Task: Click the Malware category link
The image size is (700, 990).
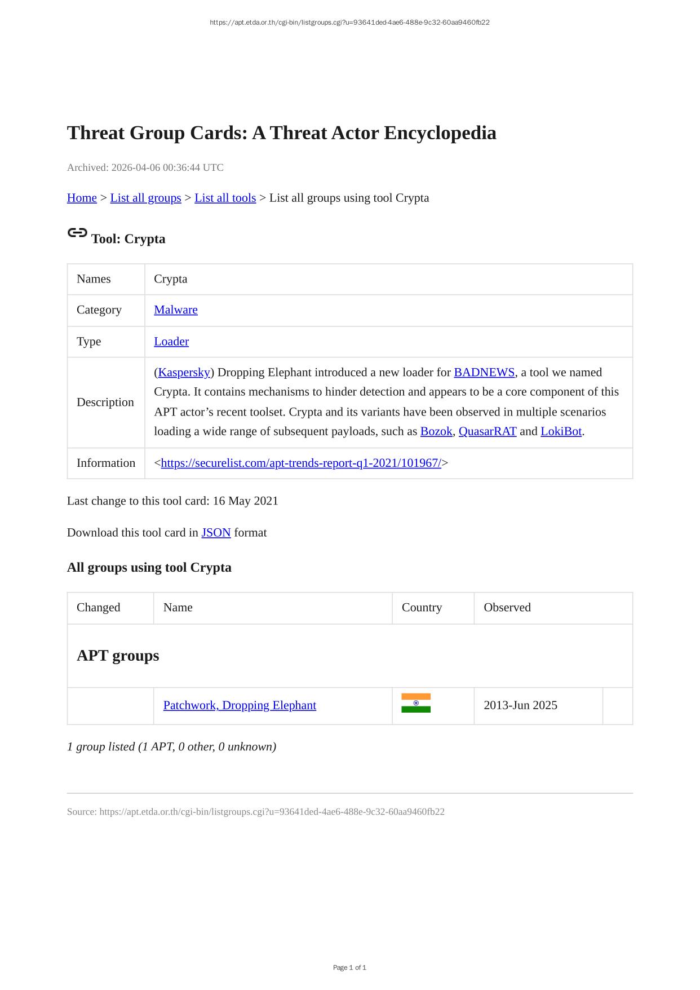Action: point(176,310)
